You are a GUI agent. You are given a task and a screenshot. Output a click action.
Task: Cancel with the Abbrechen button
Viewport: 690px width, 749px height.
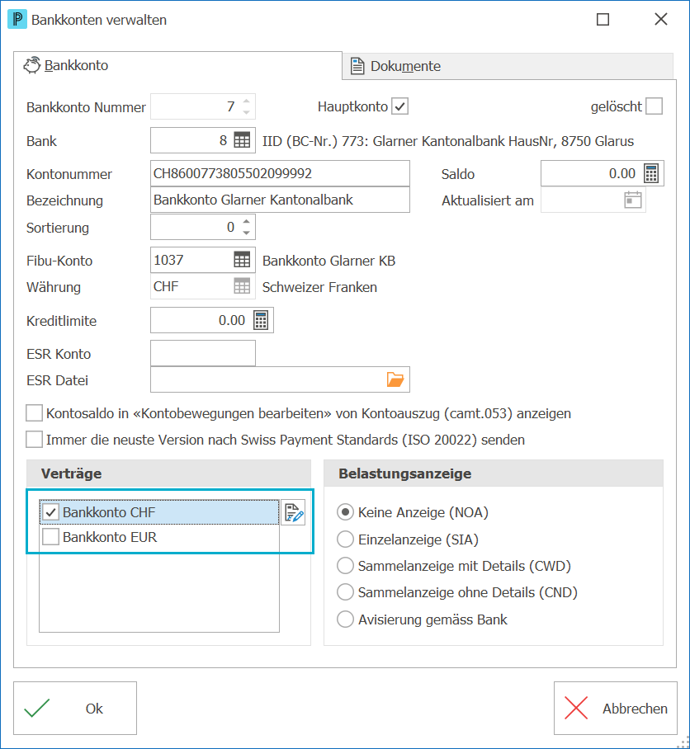[x=616, y=708]
